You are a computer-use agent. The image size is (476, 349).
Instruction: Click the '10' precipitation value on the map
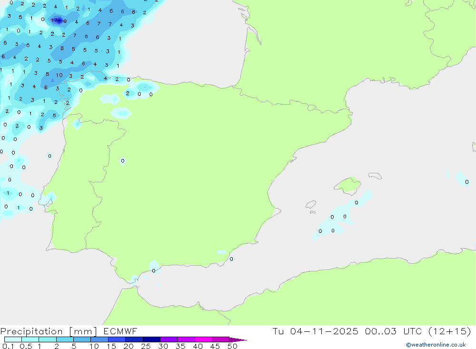(x=59, y=75)
